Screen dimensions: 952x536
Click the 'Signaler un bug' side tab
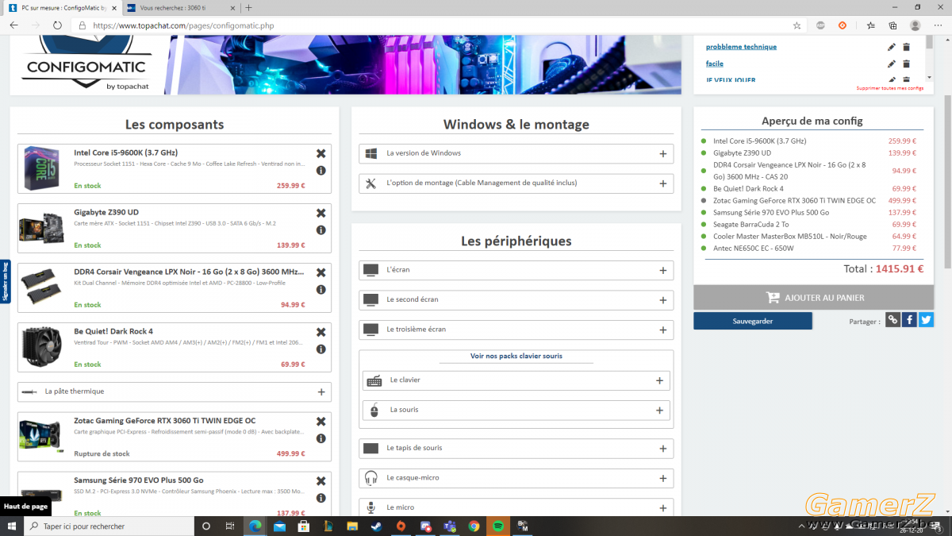click(5, 281)
